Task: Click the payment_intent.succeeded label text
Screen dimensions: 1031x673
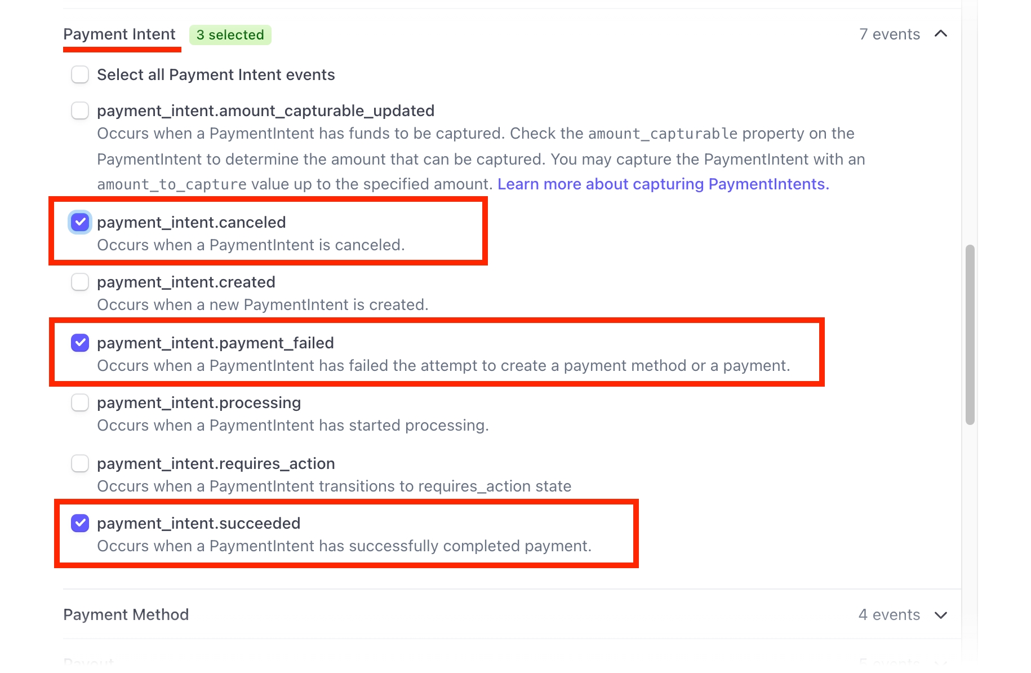Action: pyautogui.click(x=198, y=524)
